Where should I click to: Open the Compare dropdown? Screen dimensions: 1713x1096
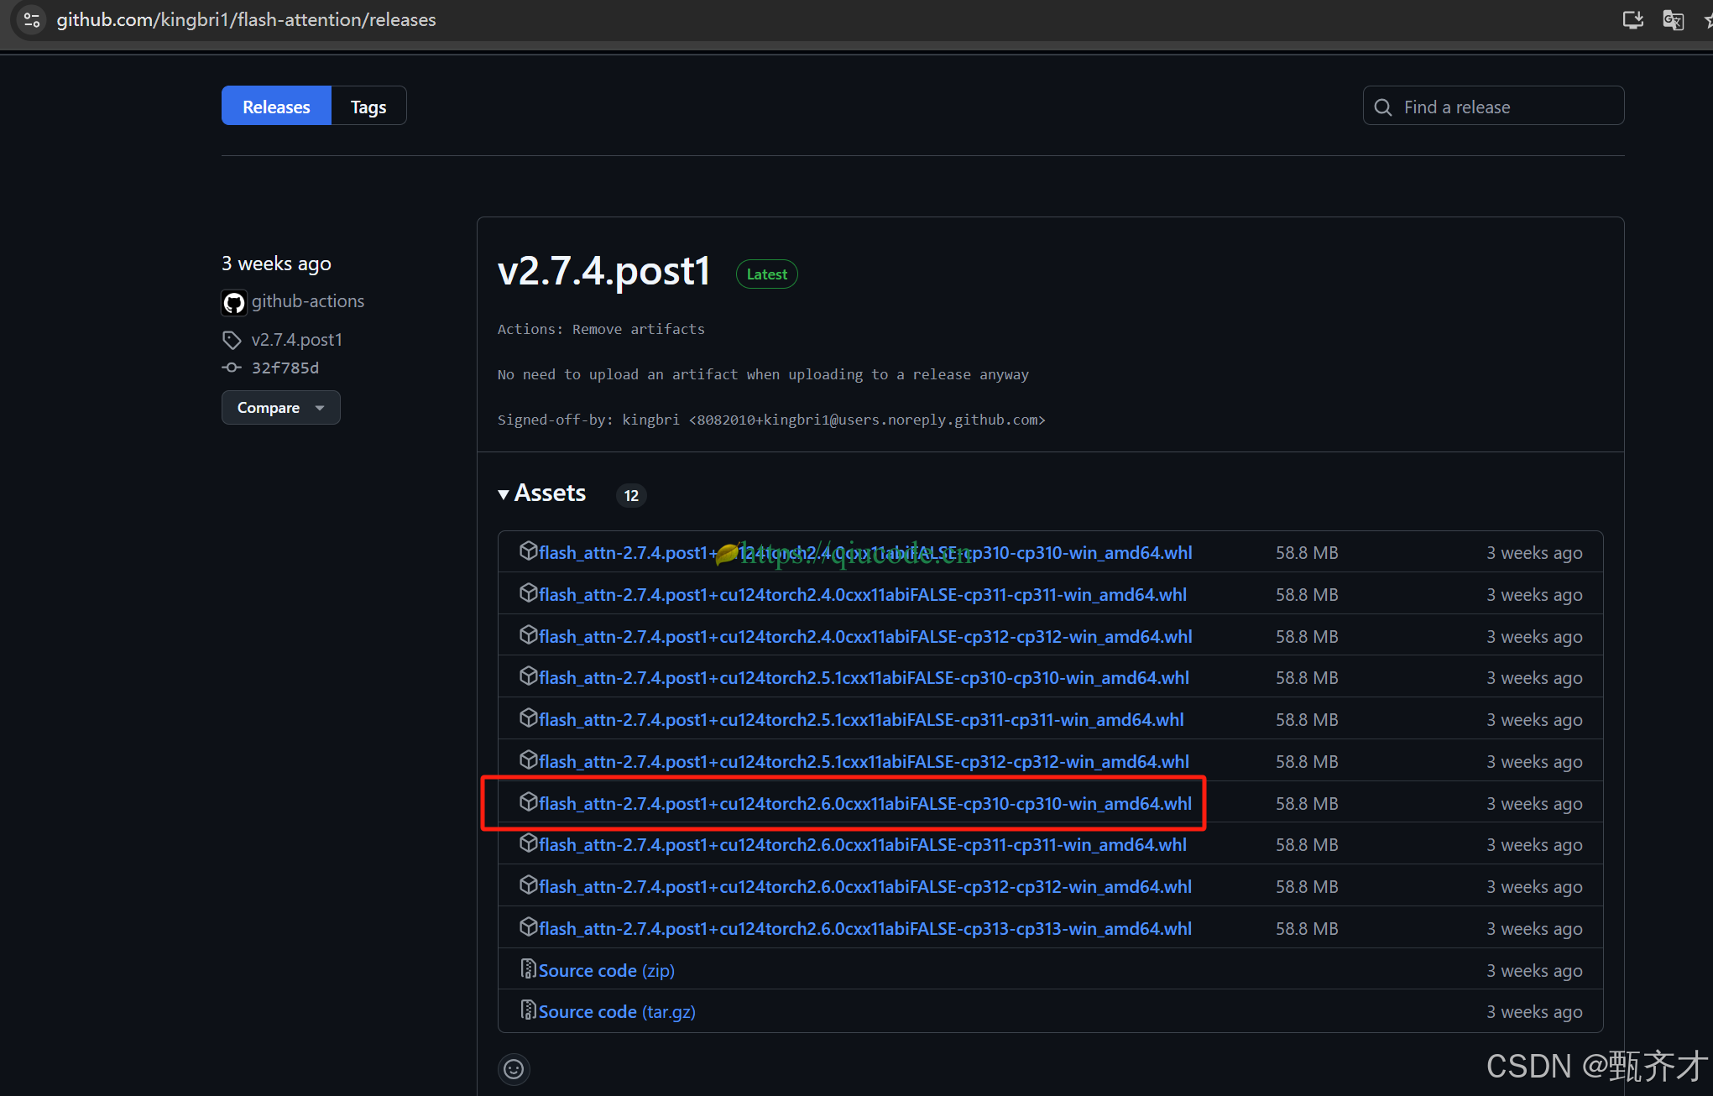coord(280,408)
